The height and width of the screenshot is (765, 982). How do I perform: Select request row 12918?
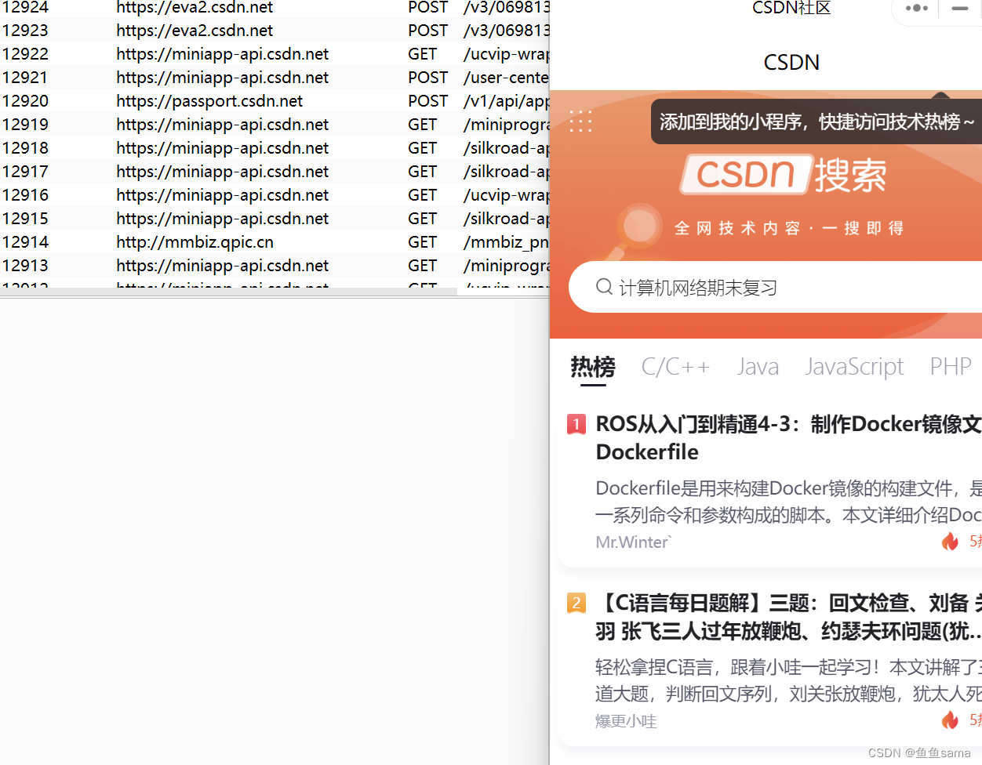[275, 147]
